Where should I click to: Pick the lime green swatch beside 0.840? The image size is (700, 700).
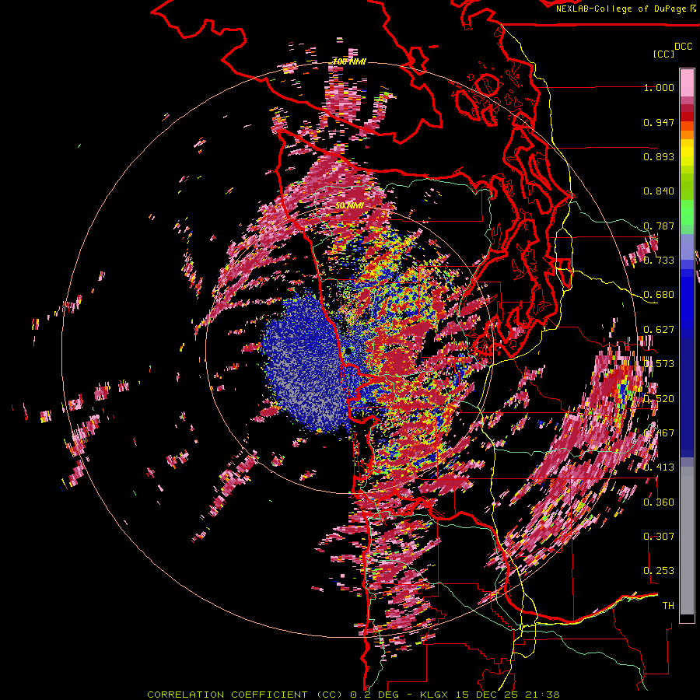687,191
